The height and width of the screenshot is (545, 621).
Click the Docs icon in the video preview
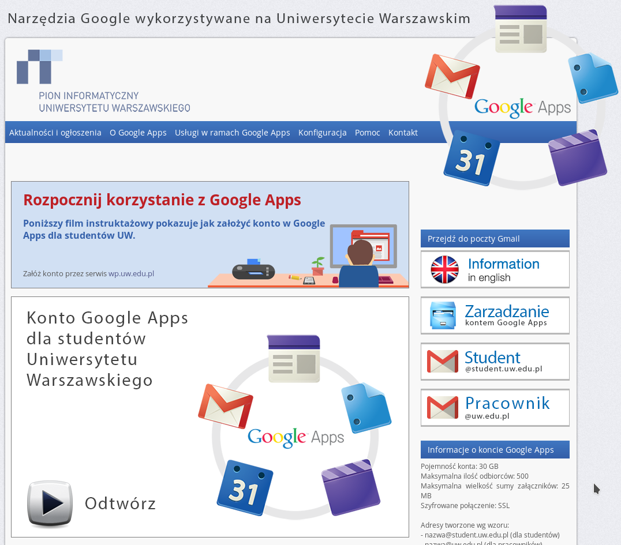pyautogui.click(x=366, y=408)
